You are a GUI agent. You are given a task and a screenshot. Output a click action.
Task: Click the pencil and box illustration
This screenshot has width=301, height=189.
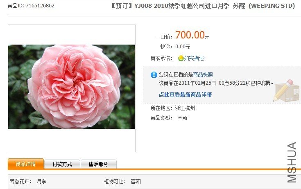tap(286, 91)
